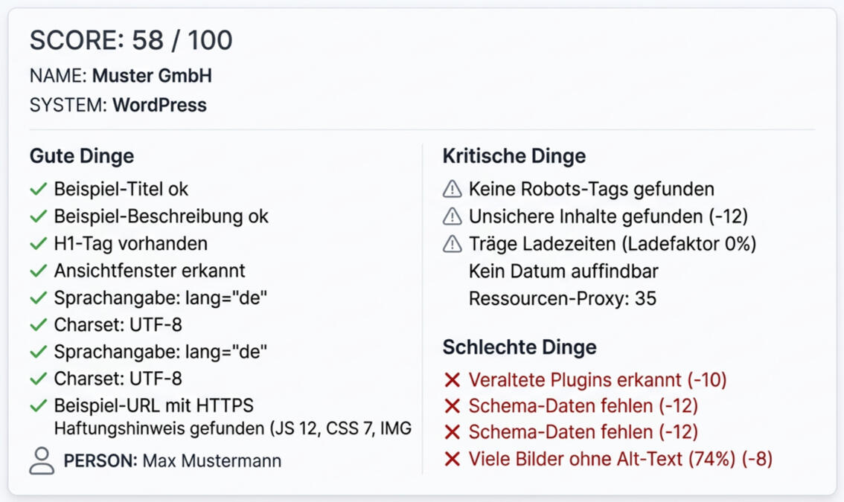Screen dimensions: 844x502
Task: Click the checkmark next to Beispiel-URL mit HTTPS
Action: (39, 406)
